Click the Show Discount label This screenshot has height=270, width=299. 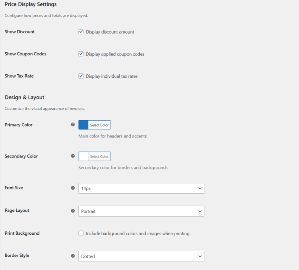pos(20,32)
